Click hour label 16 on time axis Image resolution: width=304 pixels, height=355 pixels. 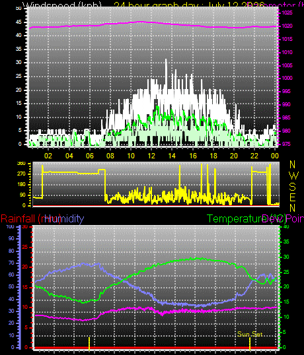tap(193, 156)
